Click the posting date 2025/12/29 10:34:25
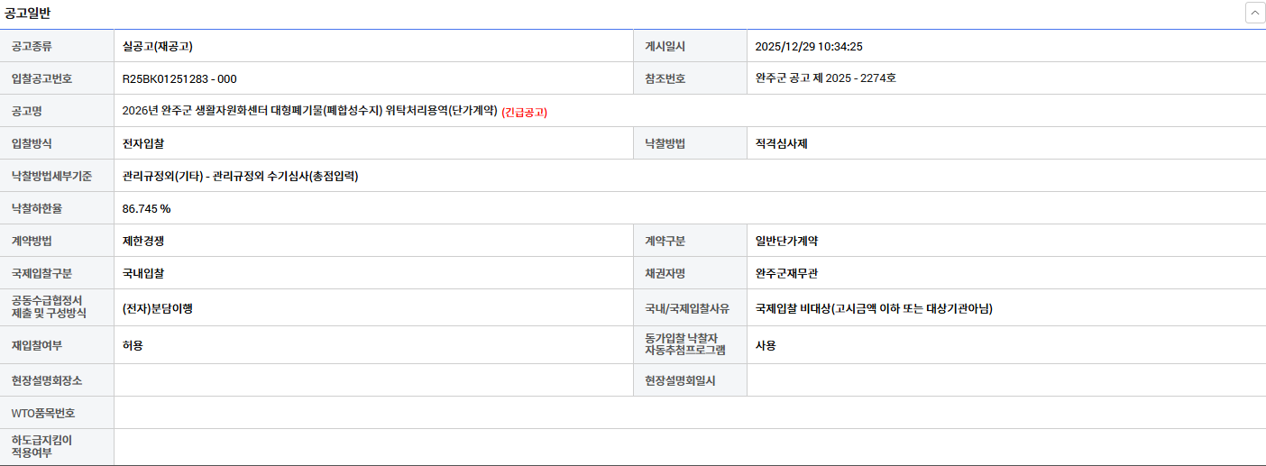1266x466 pixels. click(809, 46)
